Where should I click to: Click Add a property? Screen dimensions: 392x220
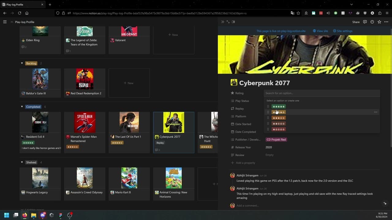point(243,163)
